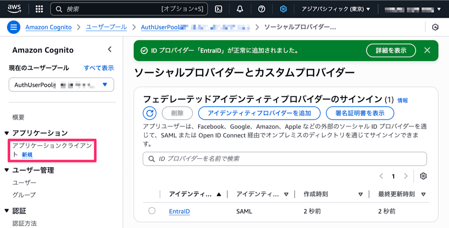Image resolution: width=449 pixels, height=228 pixels.
Task: Click 署名証明書を表示 button
Action: tap(360, 113)
